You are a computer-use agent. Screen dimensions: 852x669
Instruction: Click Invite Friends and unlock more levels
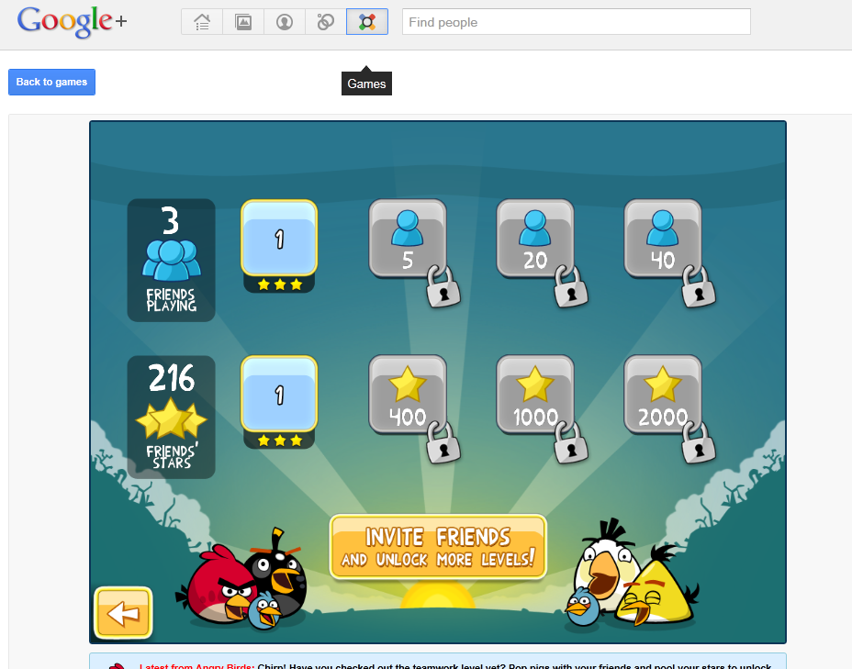coord(438,547)
